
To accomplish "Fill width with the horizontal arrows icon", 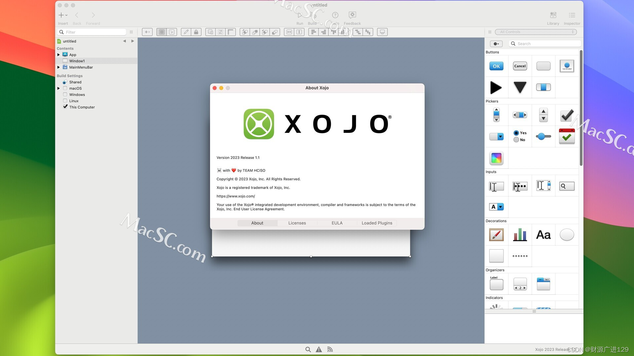I will tap(289, 32).
